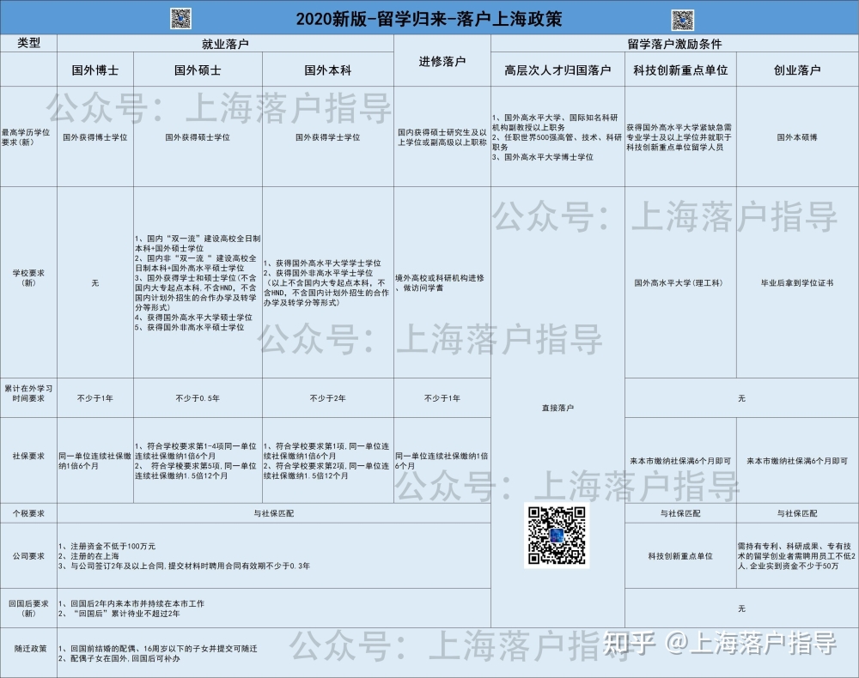
Task: Click the text 回国后2年内来本市并持续在本市工作
Action: pyautogui.click(x=137, y=603)
